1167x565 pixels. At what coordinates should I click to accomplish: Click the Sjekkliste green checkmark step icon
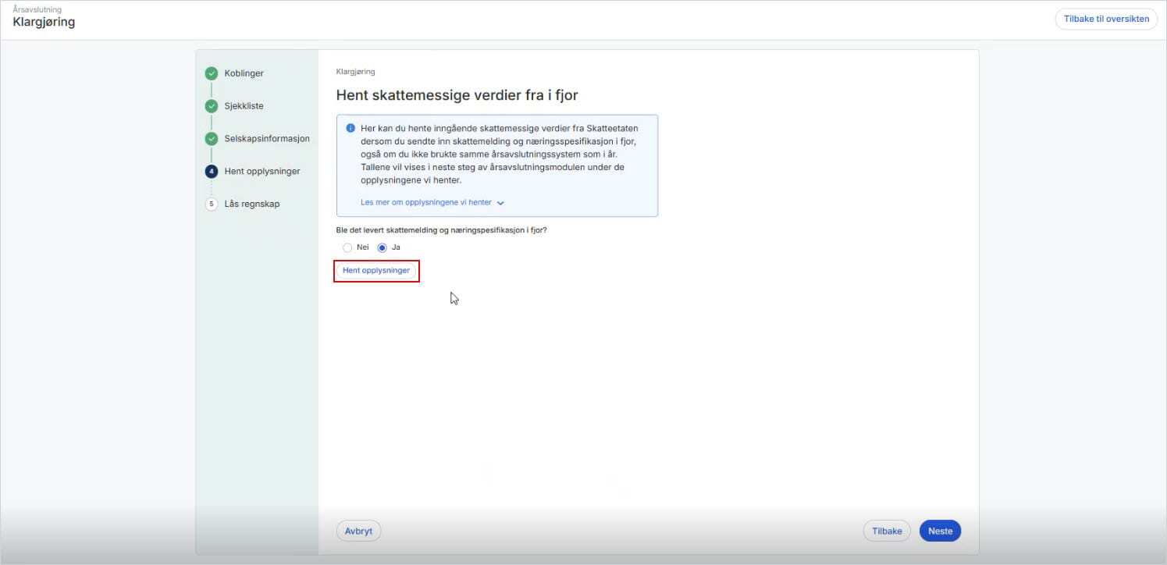coord(212,106)
